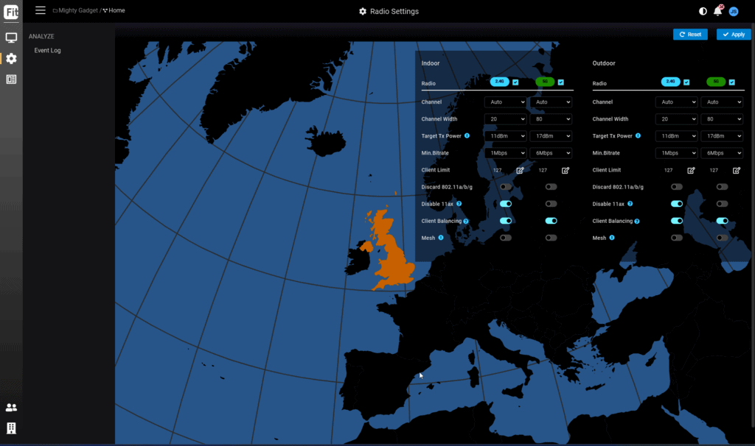Show info for Outdoor Target Tx Power
755x446 pixels.
click(x=638, y=136)
